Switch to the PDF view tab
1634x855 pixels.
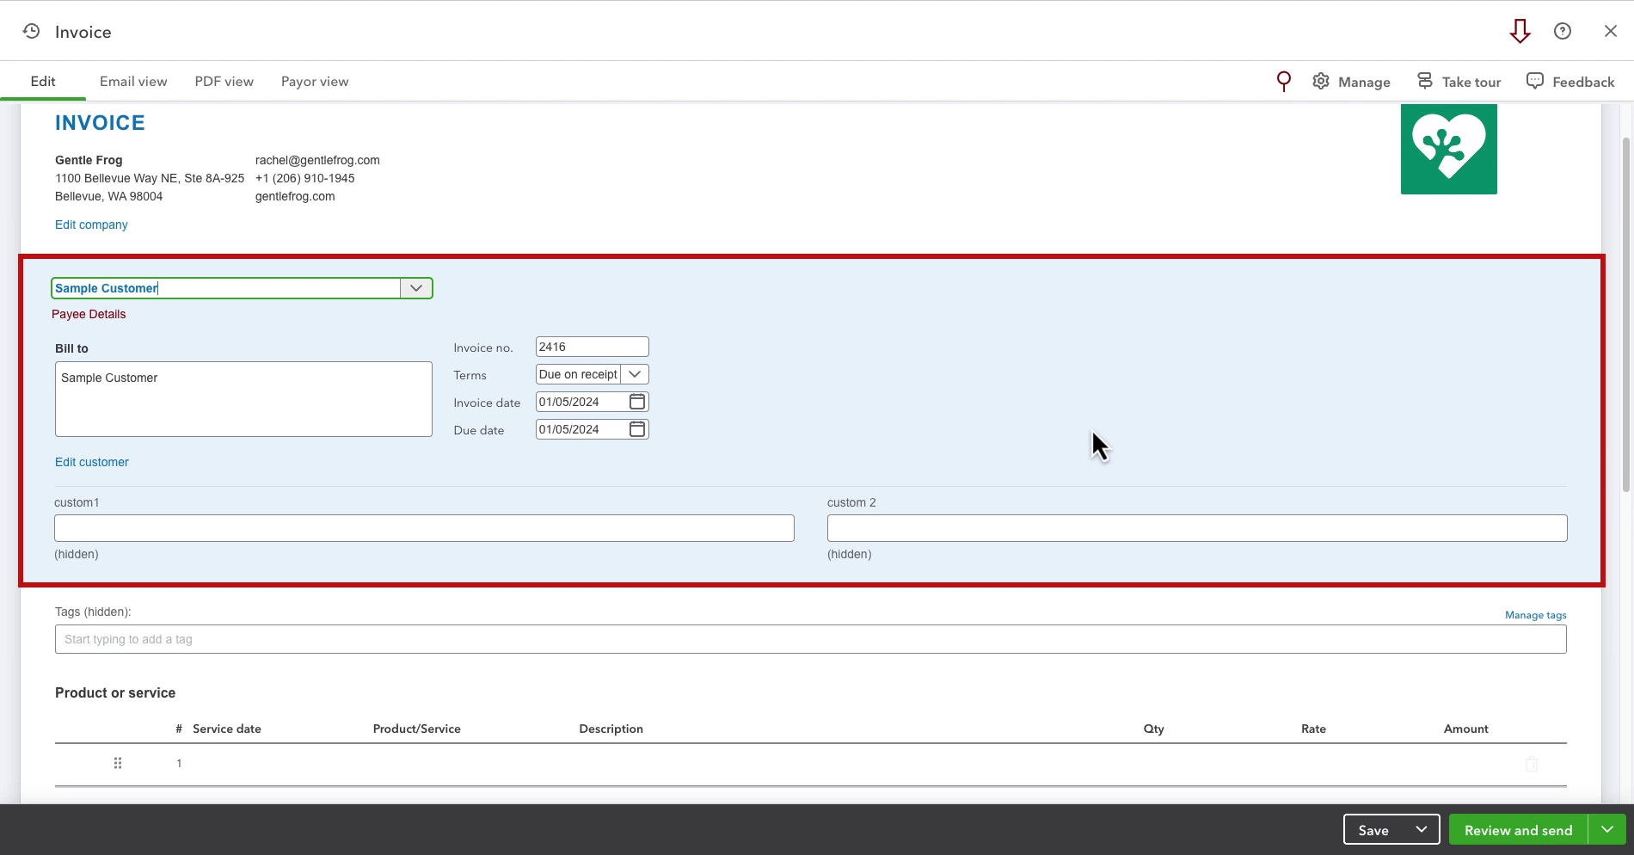[x=224, y=82]
